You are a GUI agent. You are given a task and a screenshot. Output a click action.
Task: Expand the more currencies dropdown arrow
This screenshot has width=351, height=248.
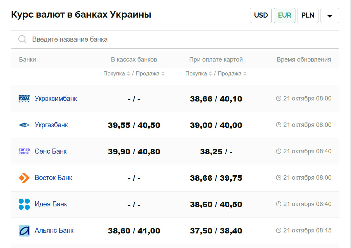pos(330,16)
